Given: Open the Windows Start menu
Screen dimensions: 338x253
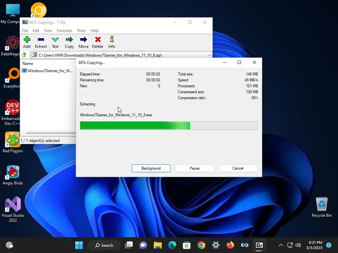Looking at the screenshot, I should (79, 245).
